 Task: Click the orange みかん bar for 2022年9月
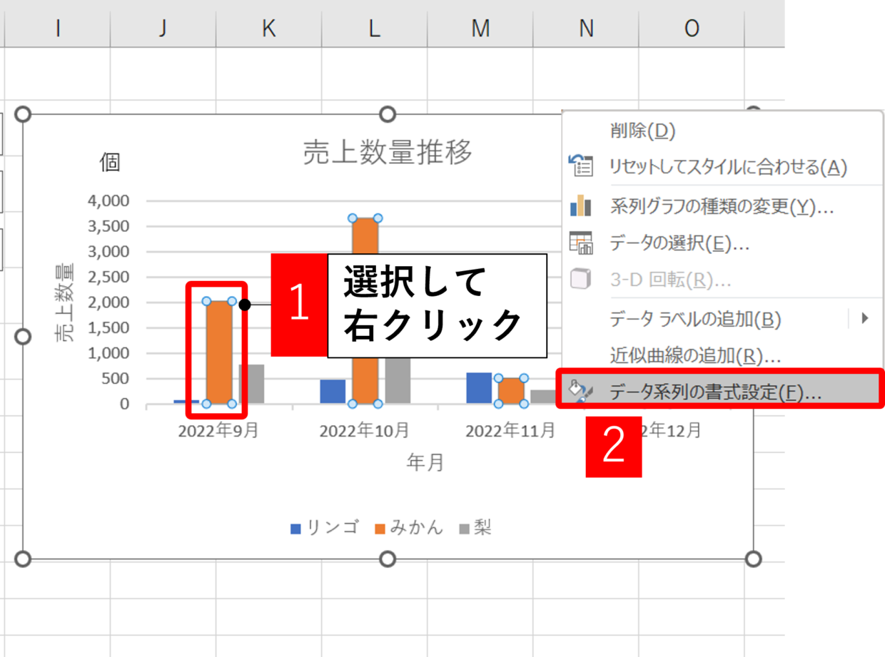(x=219, y=352)
